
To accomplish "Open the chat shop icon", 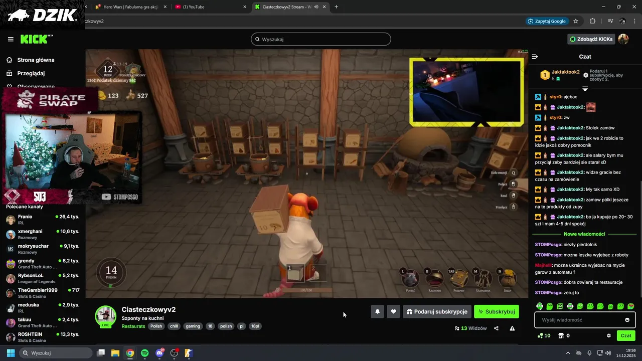I will (x=561, y=335).
